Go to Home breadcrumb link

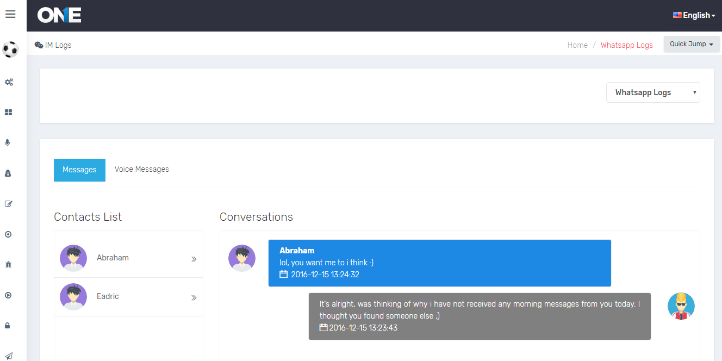(577, 45)
